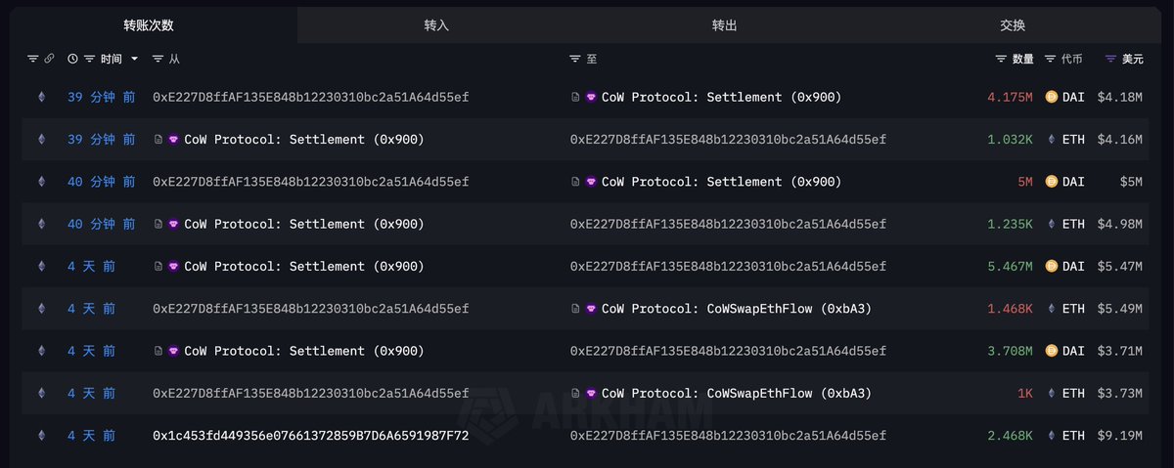Click the chain link icon in header
Viewport: 1174px width, 468px height.
click(49, 59)
